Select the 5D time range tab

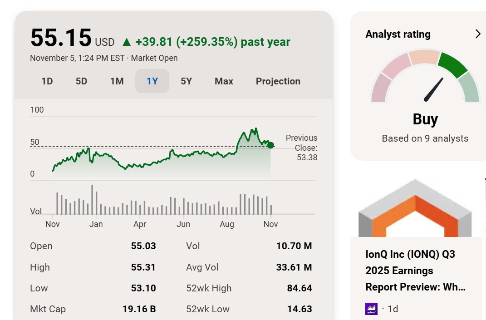point(82,81)
